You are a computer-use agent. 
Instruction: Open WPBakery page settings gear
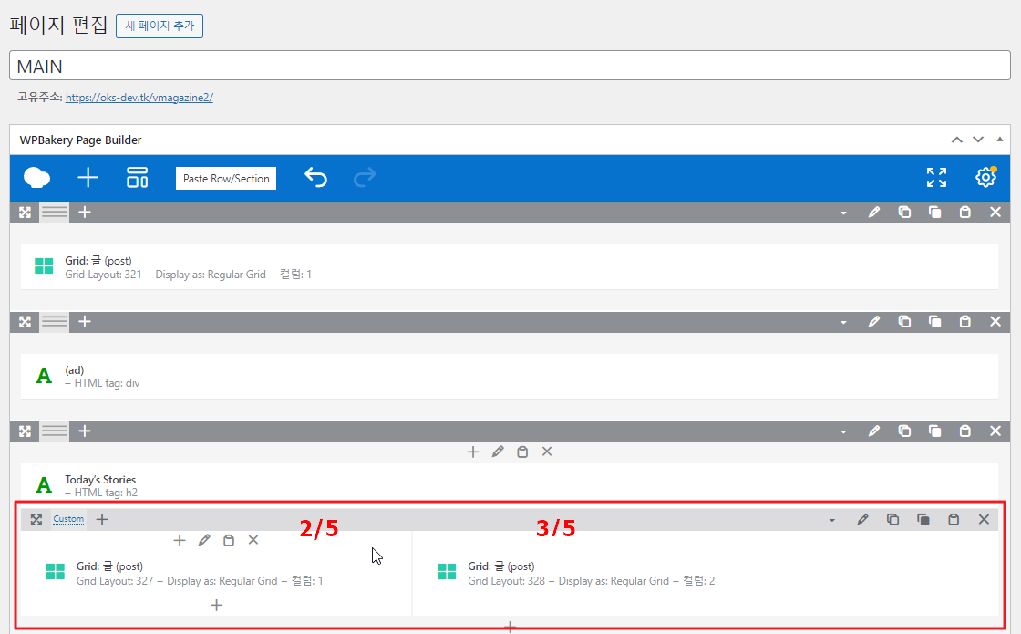click(985, 177)
